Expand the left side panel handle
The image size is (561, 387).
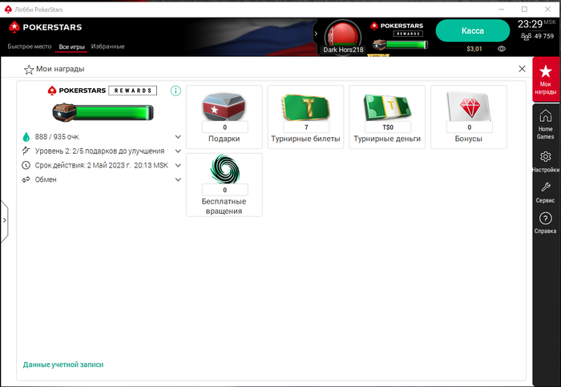pyautogui.click(x=4, y=220)
